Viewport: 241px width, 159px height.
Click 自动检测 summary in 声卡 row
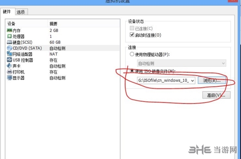click(57, 66)
